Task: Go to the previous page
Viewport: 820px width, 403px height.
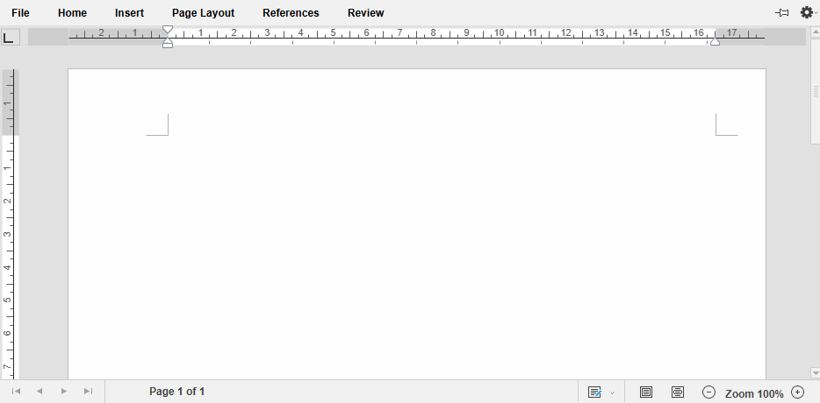Action: click(40, 392)
